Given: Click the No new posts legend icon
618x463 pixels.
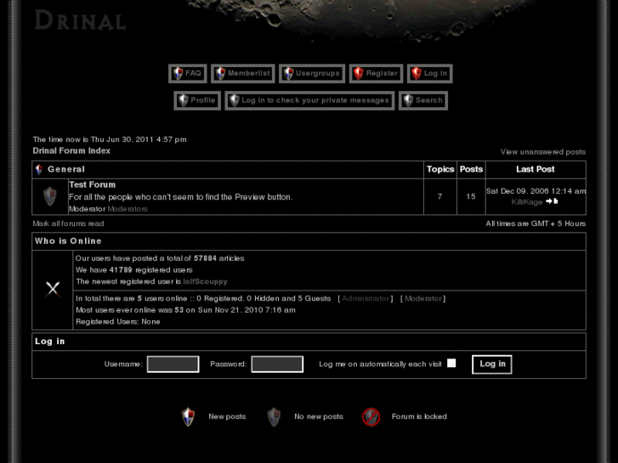Looking at the screenshot, I should [274, 417].
